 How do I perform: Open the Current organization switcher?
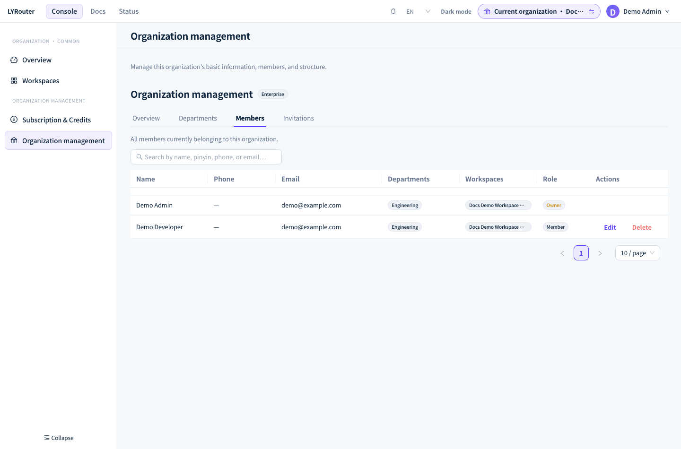(539, 11)
